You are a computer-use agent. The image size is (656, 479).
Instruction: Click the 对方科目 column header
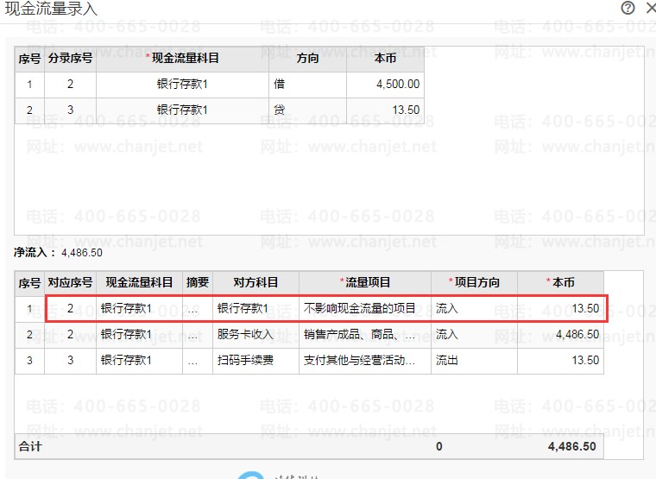point(255,282)
